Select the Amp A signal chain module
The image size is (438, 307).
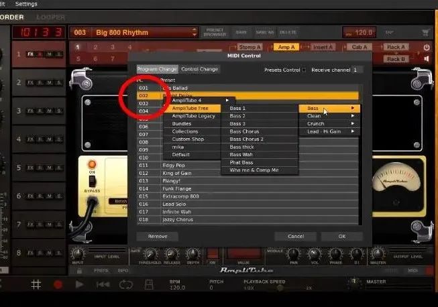[286, 47]
